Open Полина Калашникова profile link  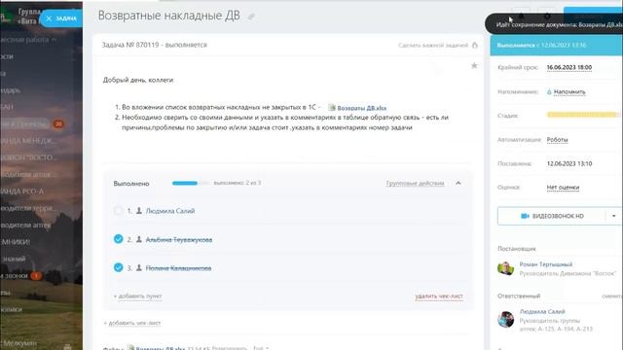click(x=178, y=268)
